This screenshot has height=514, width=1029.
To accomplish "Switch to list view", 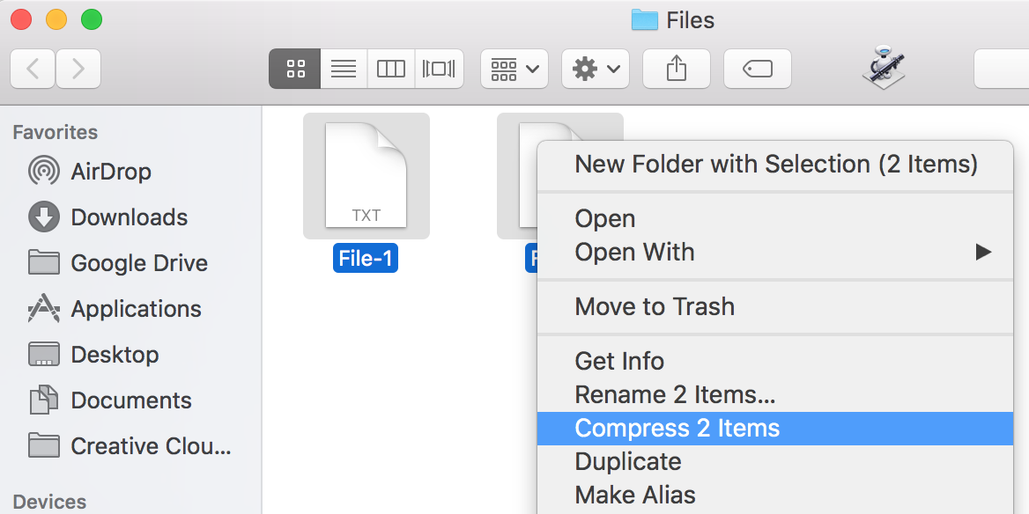I will coord(344,69).
